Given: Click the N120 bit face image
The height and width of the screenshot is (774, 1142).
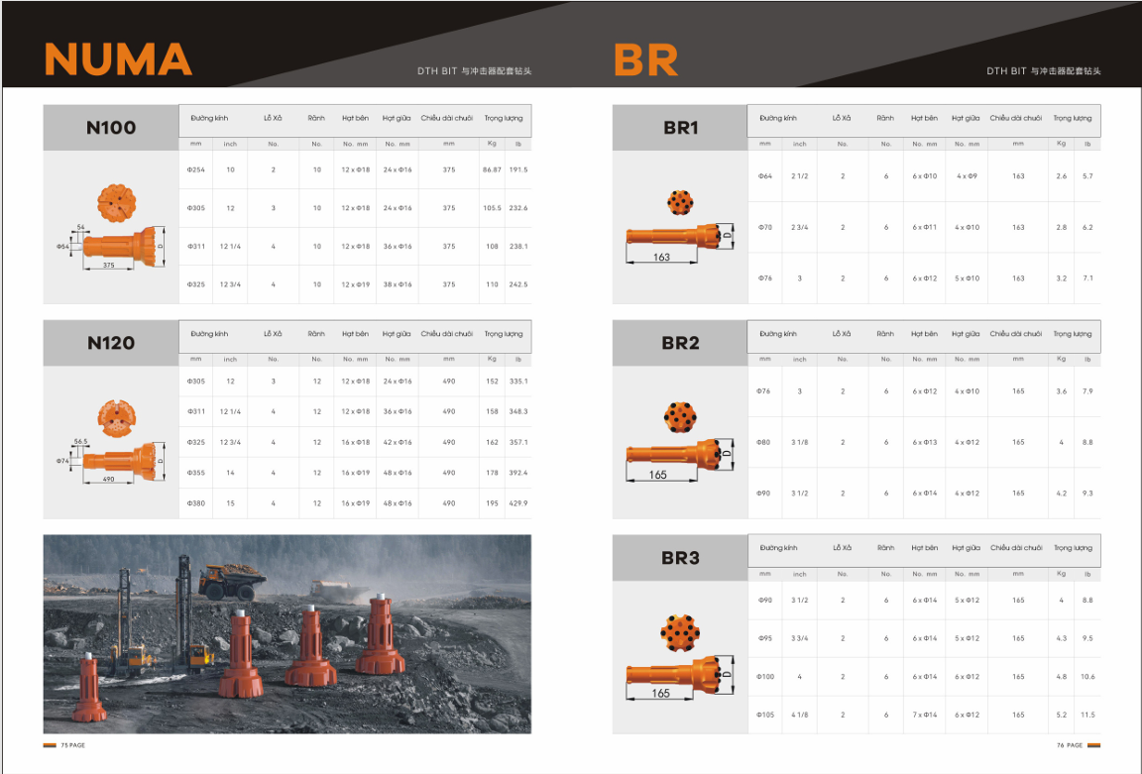Looking at the screenshot, I should [x=117, y=418].
